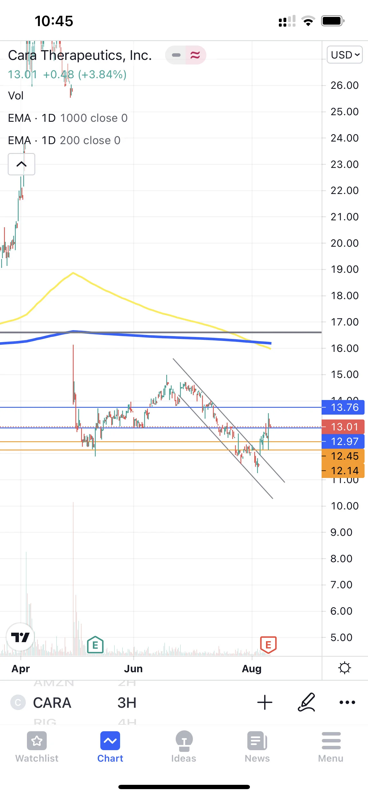Open the News tab
This screenshot has width=368, height=796.
(x=257, y=747)
